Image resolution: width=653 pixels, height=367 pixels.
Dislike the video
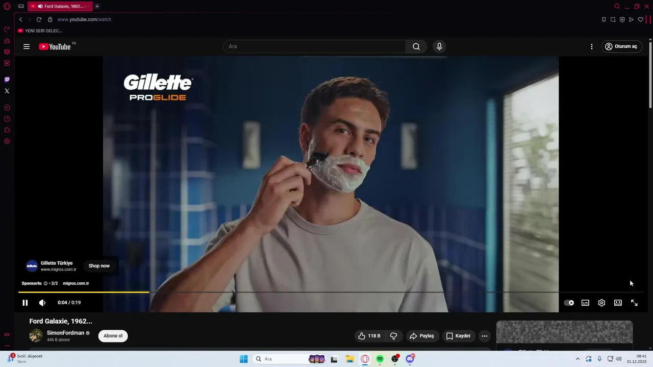click(x=394, y=336)
